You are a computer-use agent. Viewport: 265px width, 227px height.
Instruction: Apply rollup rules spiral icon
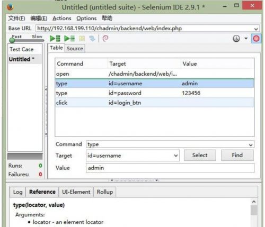(105, 38)
